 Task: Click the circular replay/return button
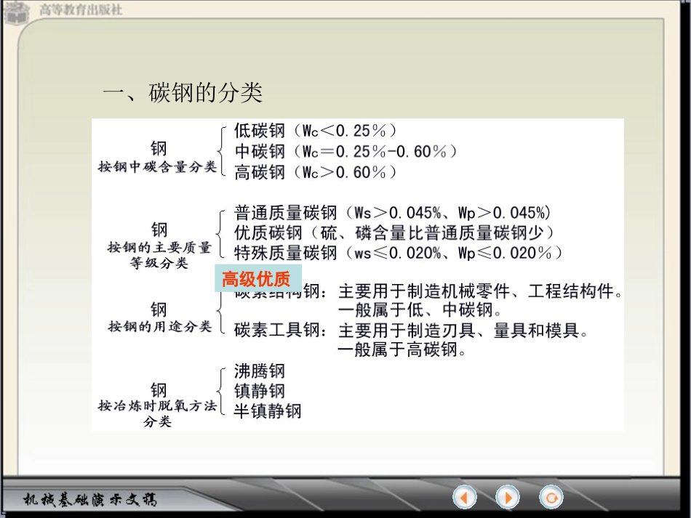click(x=551, y=498)
